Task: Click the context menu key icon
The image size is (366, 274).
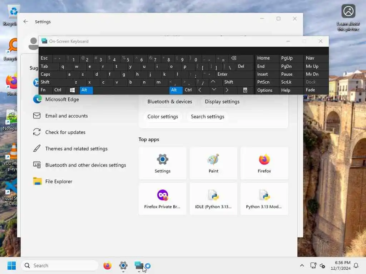Action: tap(245, 90)
